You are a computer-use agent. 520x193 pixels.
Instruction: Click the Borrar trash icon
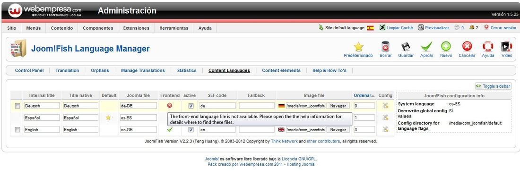[385, 47]
